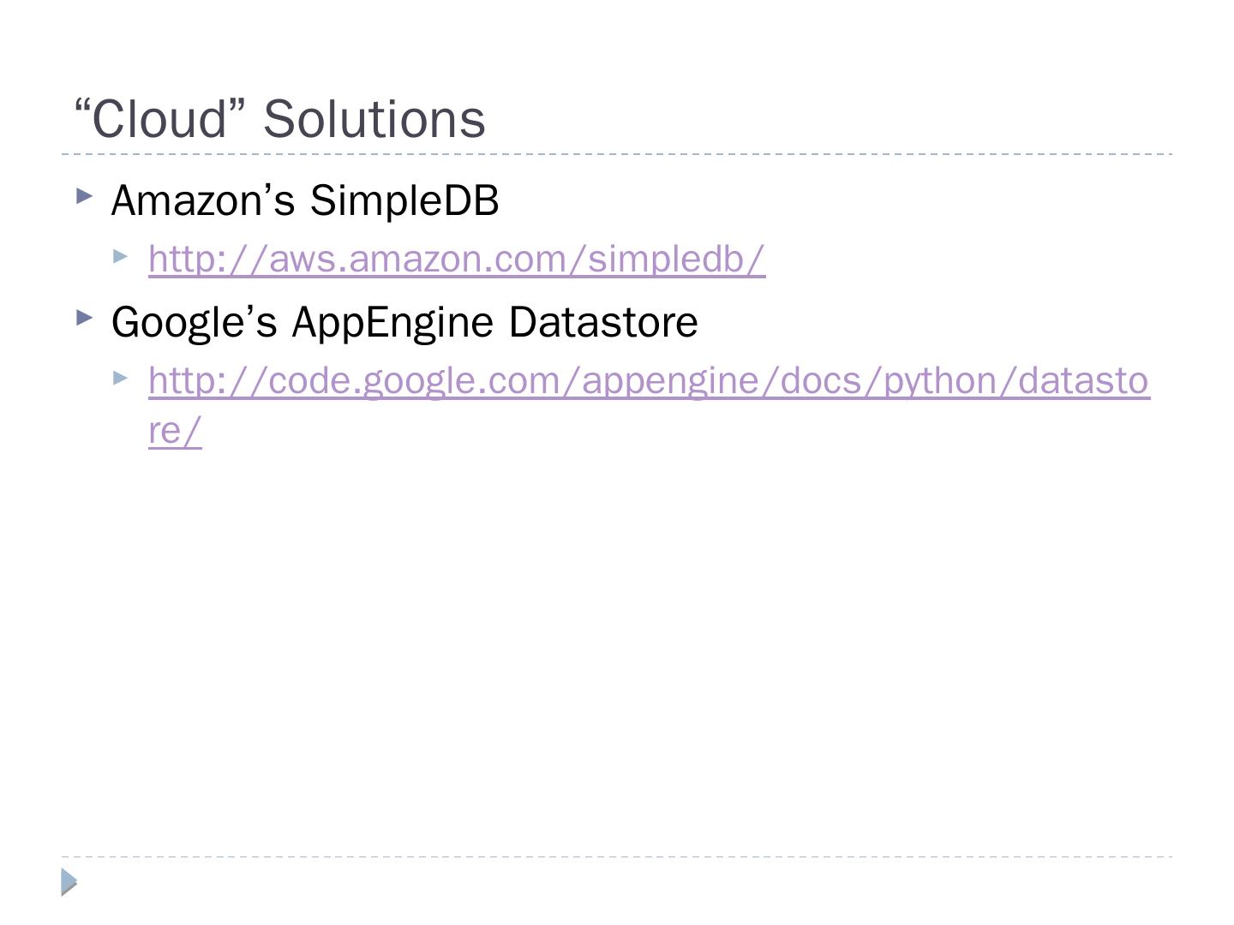
Task: Click the word "SimpleDB" in the first bullet
Action: click(x=404, y=200)
